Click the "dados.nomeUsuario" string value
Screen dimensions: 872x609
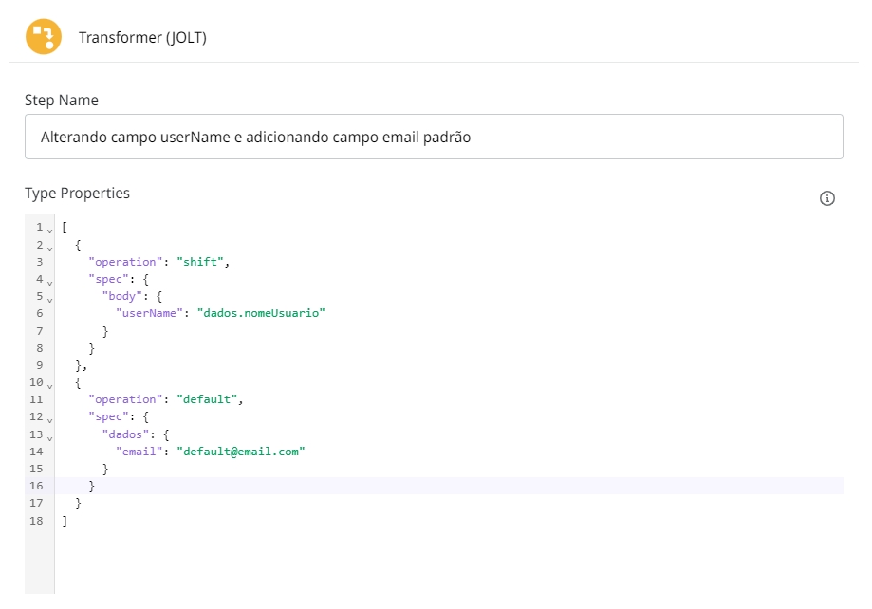point(261,313)
